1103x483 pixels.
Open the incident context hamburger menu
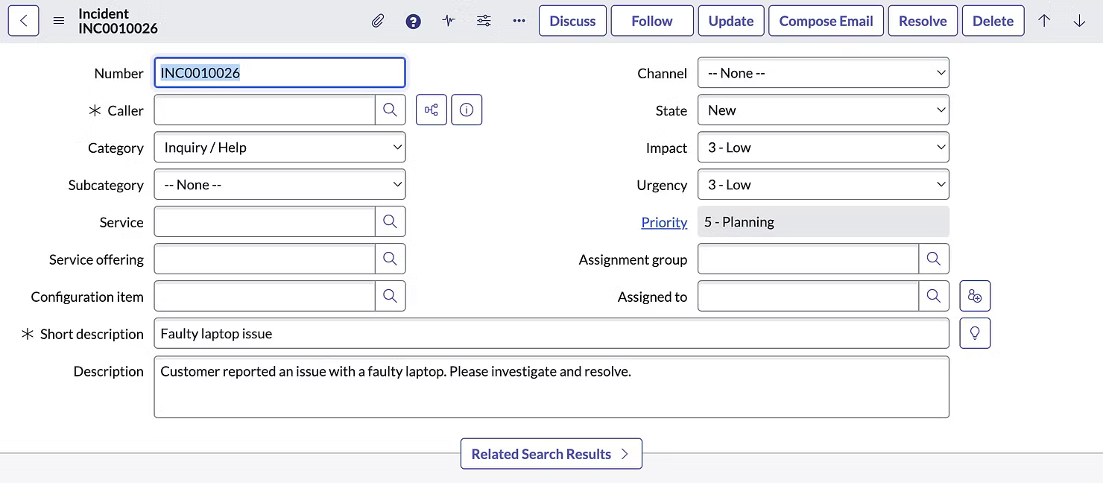(58, 20)
